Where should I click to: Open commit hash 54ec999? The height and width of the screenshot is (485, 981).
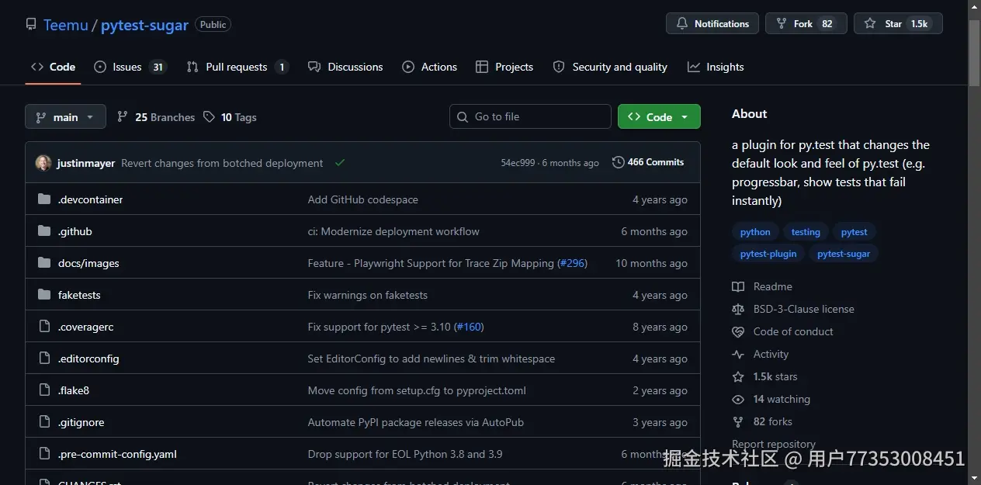click(518, 163)
